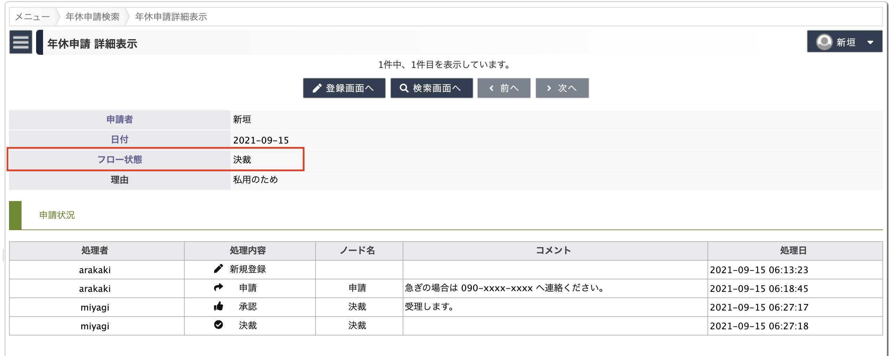This screenshot has height=356, width=889.
Task: Click the comment 急ぎの場合は 090-xxxx-xxxx
Action: (x=505, y=288)
